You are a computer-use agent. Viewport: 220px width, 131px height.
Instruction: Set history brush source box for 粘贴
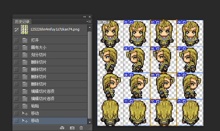pos(16,106)
